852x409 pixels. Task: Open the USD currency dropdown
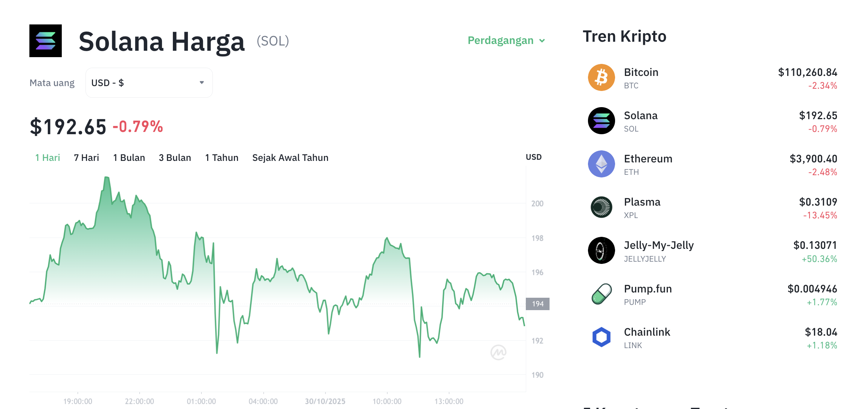(149, 82)
